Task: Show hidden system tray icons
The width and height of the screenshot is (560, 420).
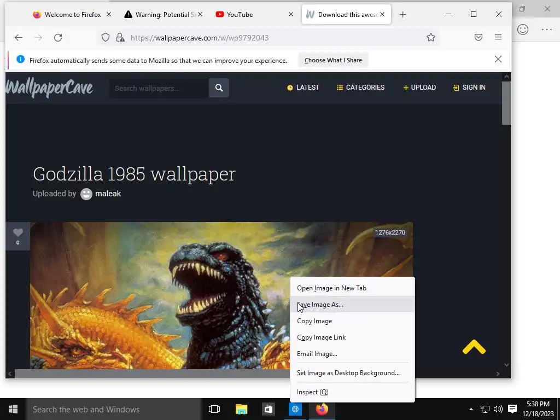Action: click(x=471, y=409)
